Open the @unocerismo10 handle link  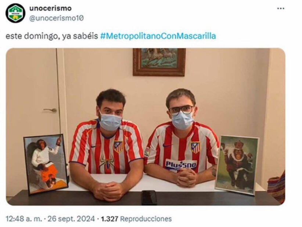pyautogui.click(x=57, y=18)
